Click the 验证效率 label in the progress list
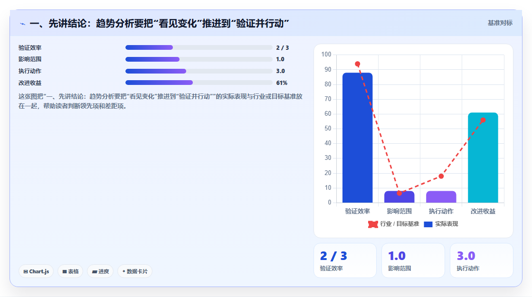This screenshot has height=297, width=532. point(30,48)
